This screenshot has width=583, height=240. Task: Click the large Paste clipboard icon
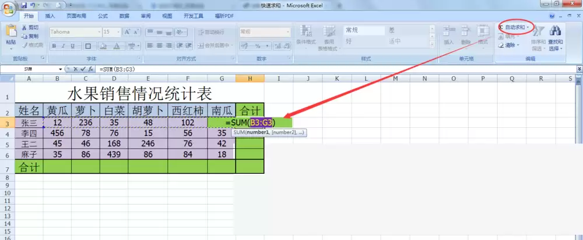tap(11, 31)
